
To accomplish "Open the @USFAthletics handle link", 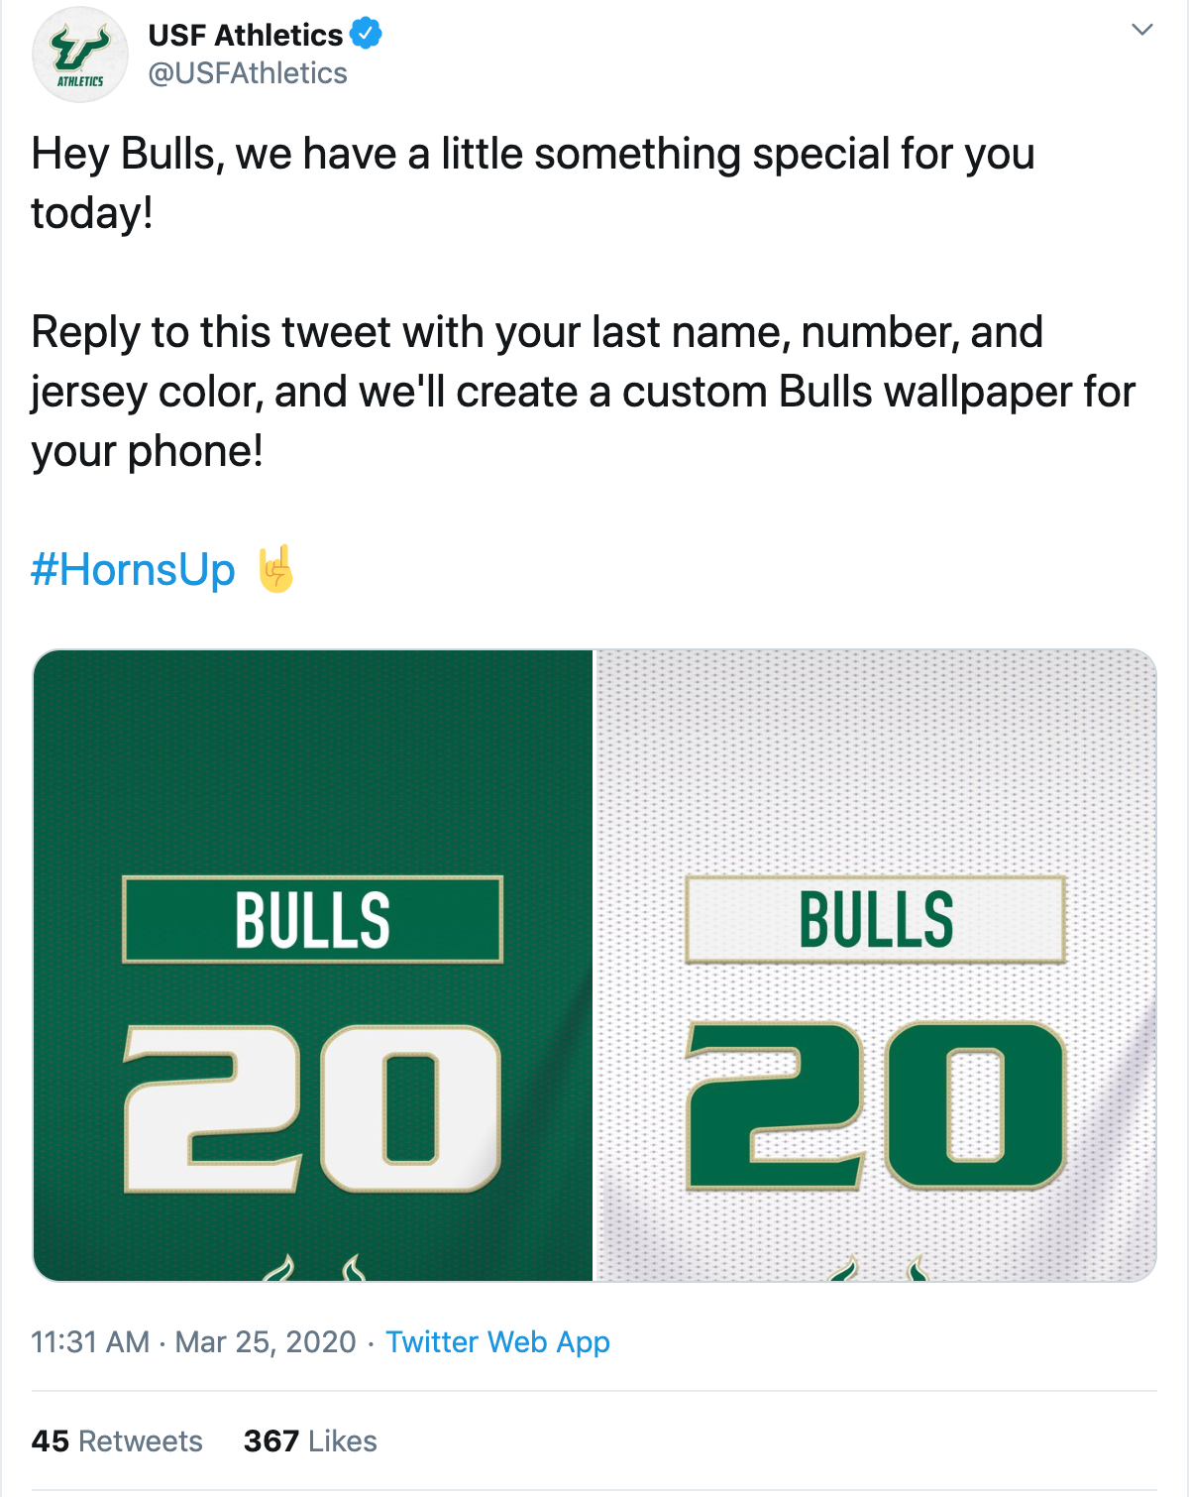I will [248, 73].
